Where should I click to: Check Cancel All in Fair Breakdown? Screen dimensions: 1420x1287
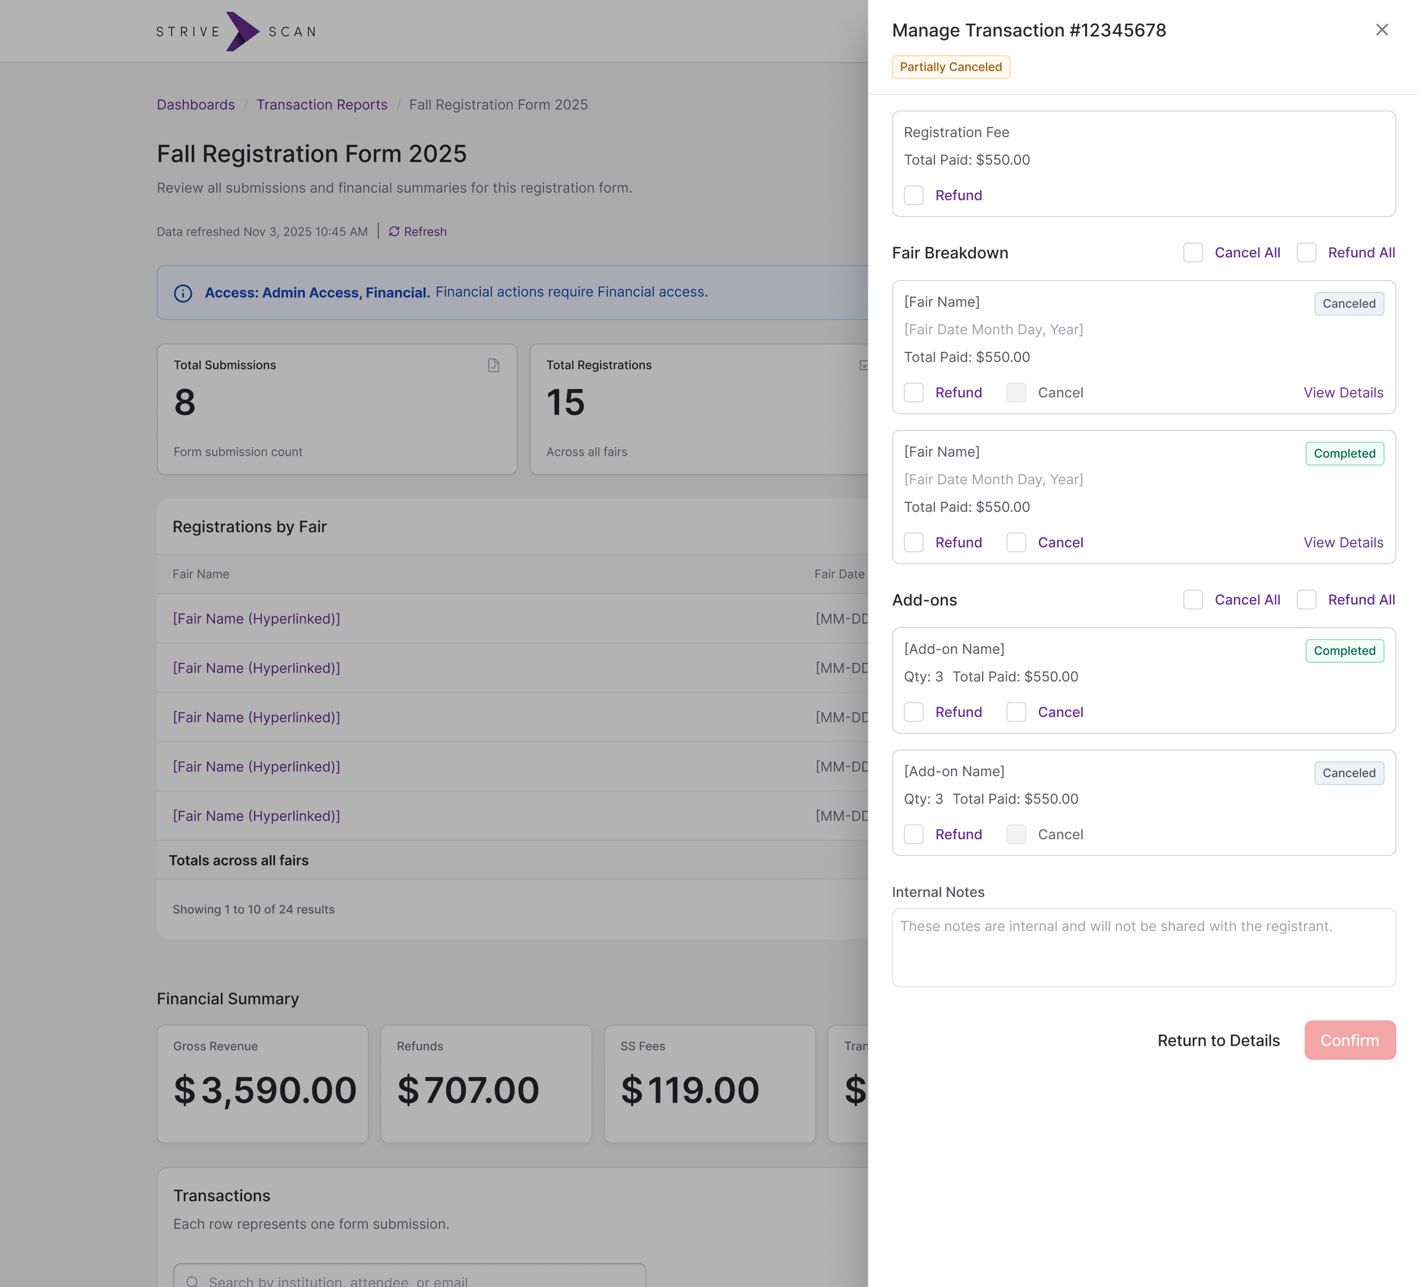pos(1193,252)
